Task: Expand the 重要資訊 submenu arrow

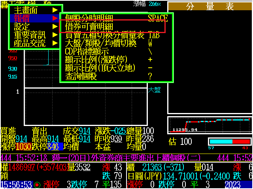Action: pos(55,35)
